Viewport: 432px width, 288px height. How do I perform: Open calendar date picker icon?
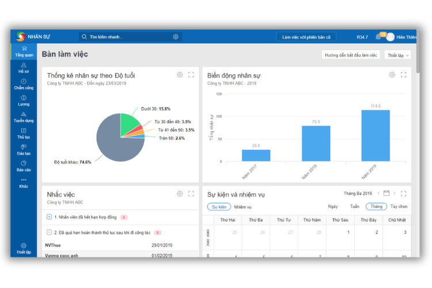pos(386,194)
